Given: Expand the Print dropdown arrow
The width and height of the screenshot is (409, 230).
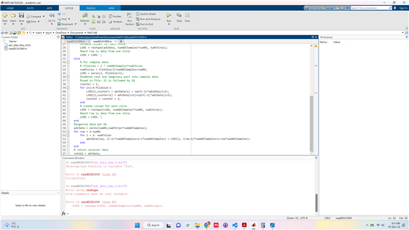Looking at the screenshot, I should 38,22.
